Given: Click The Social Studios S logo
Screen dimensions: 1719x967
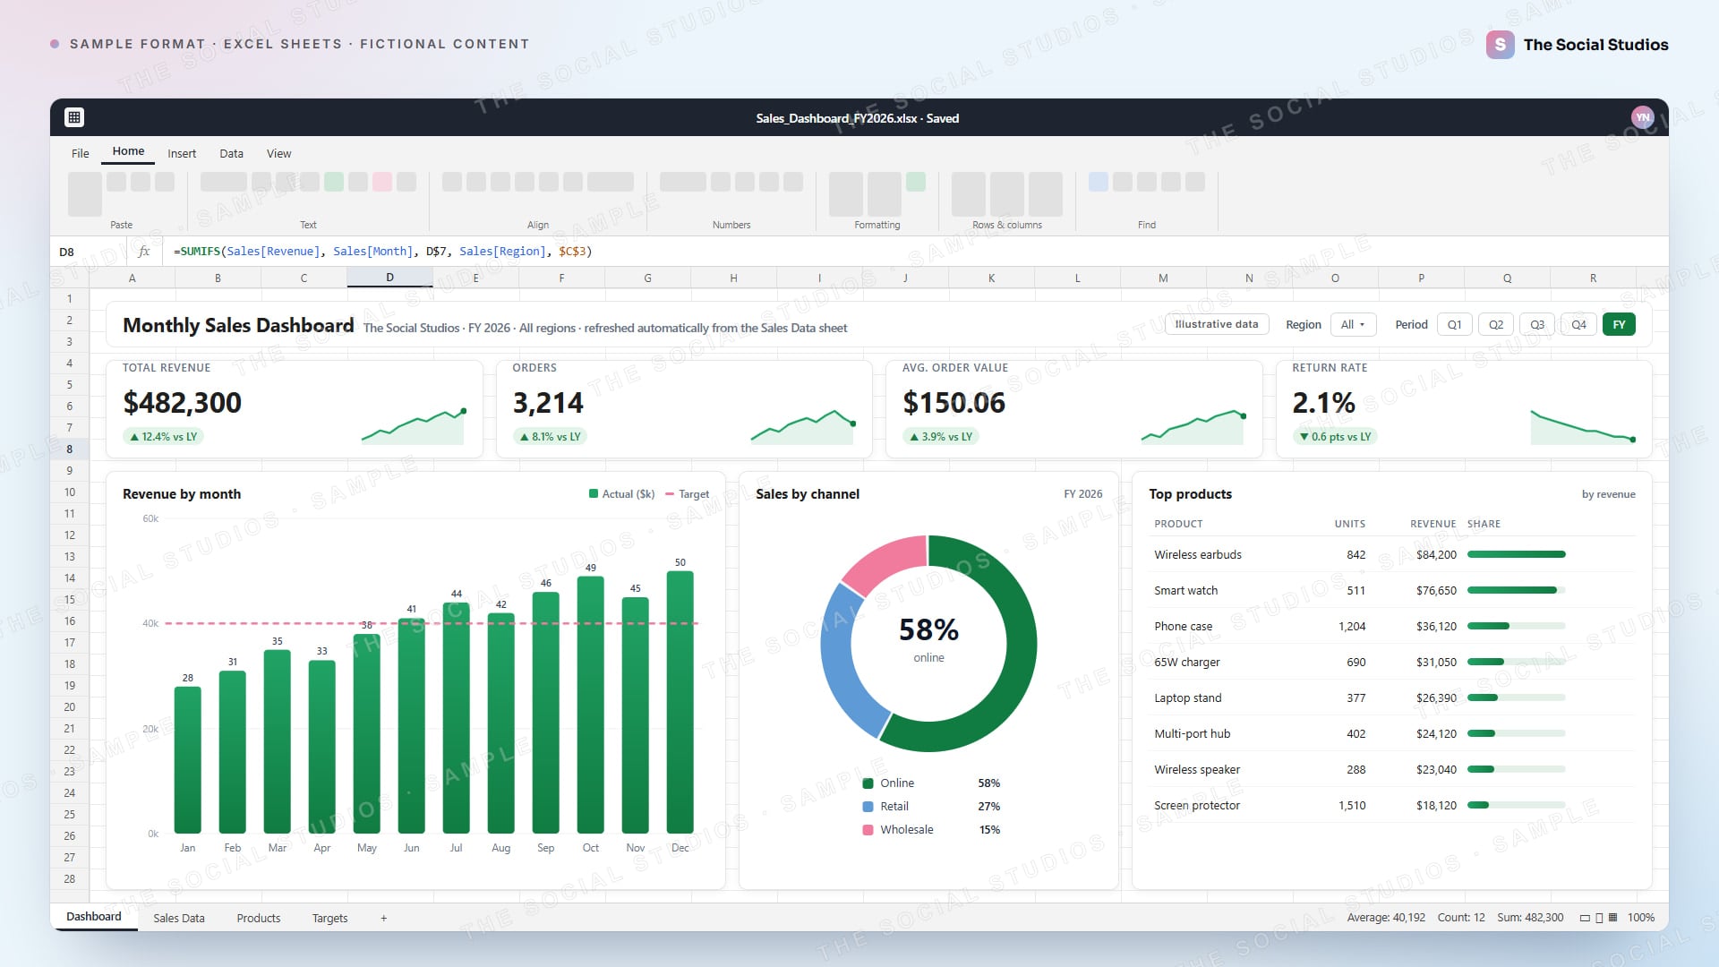Looking at the screenshot, I should [1500, 44].
